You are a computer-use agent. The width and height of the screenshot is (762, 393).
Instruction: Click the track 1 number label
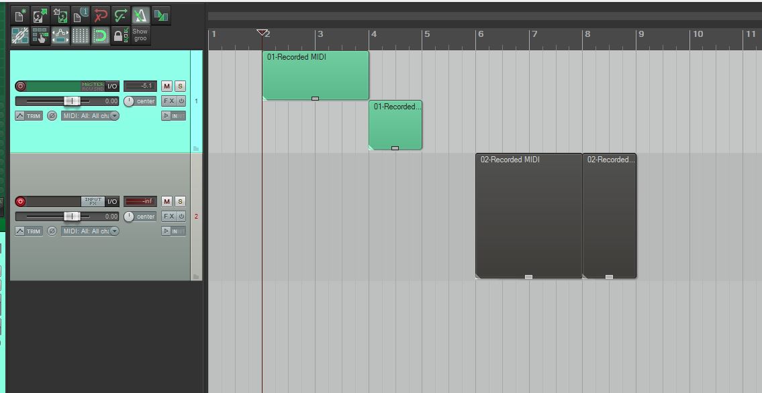pos(196,101)
